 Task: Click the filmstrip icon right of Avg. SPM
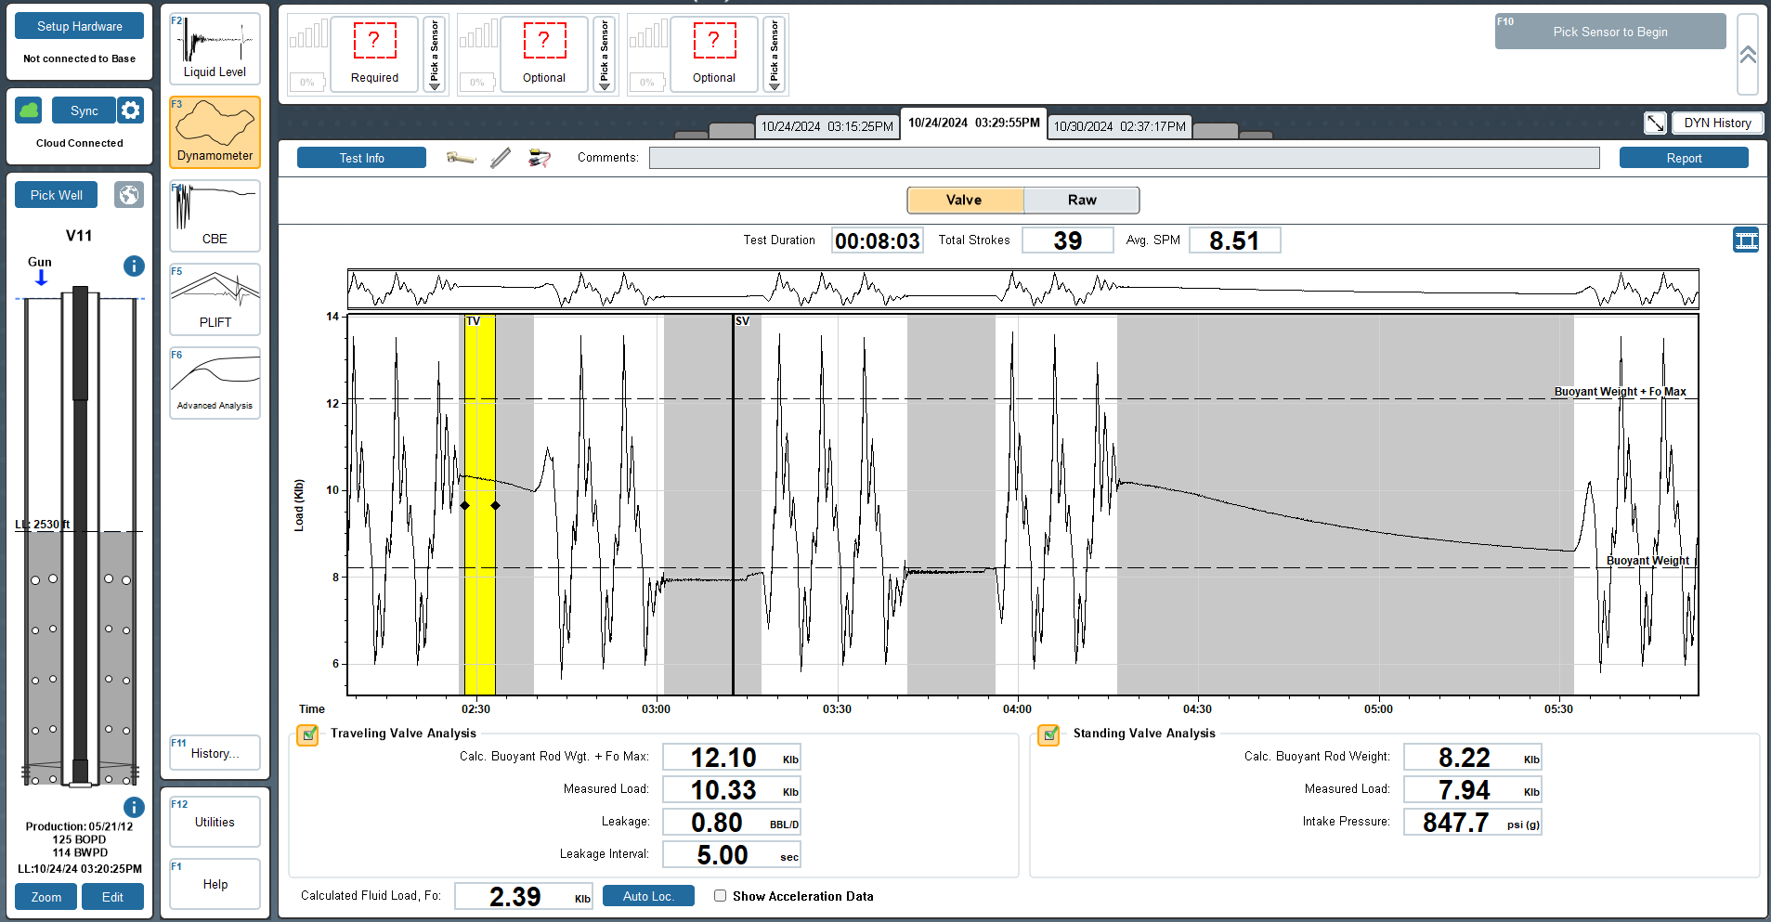pyautogui.click(x=1746, y=240)
